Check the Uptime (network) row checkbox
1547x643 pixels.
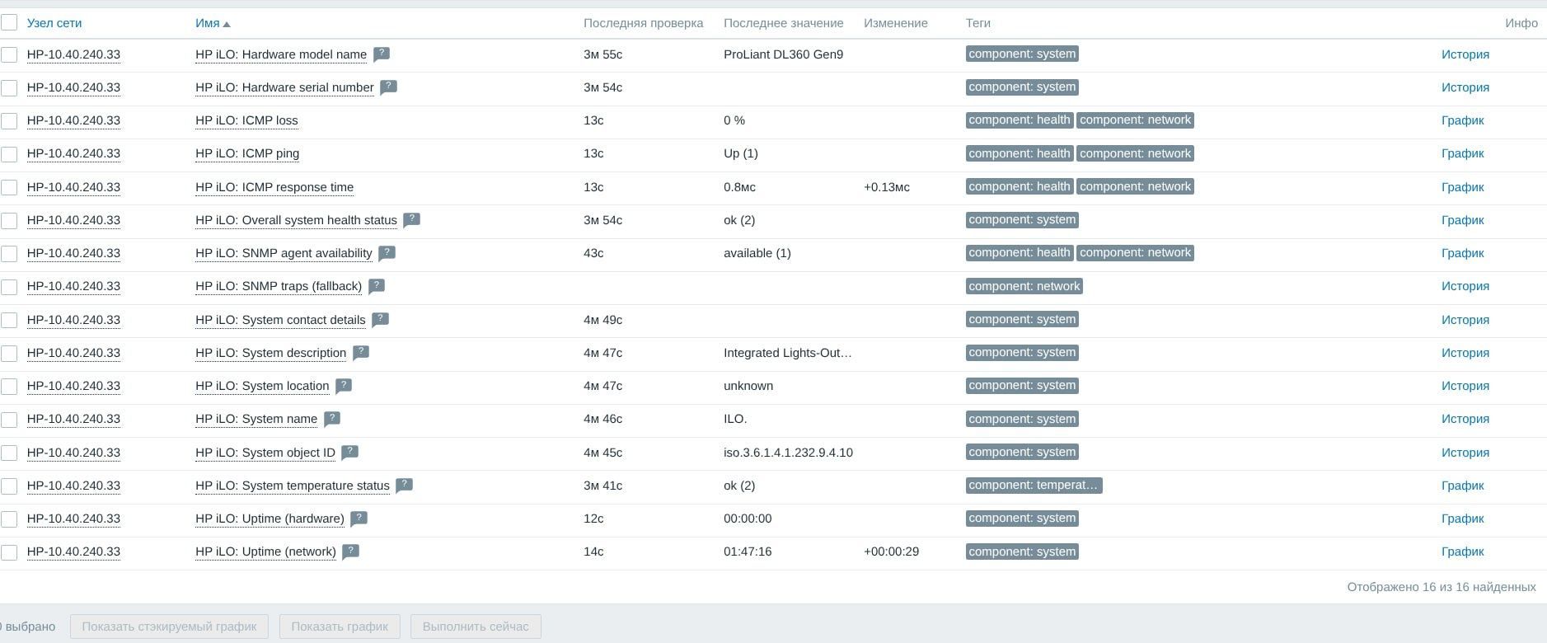coord(9,552)
